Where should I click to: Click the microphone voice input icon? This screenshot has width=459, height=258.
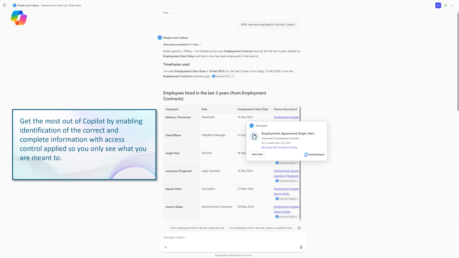(x=301, y=247)
